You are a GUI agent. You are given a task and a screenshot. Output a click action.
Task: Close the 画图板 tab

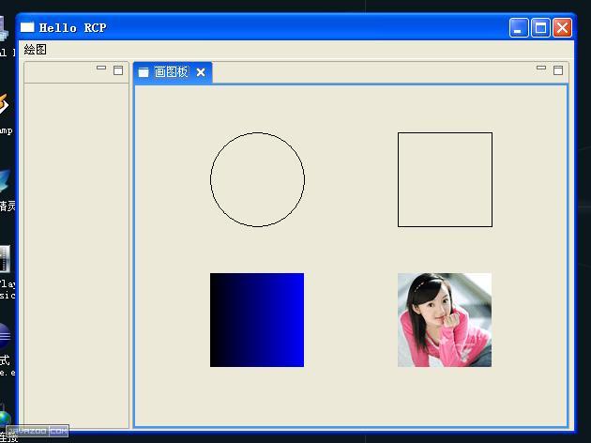pyautogui.click(x=201, y=72)
